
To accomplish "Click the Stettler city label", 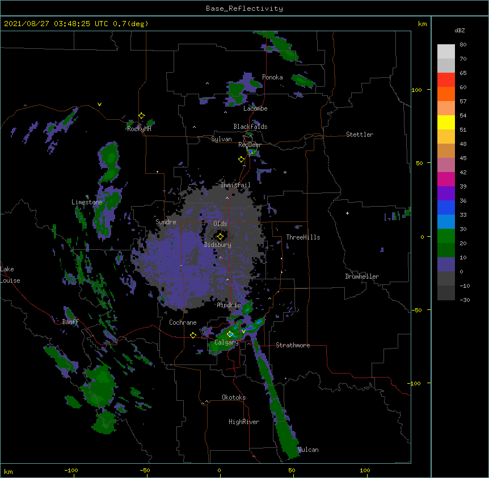I will coord(360,135).
